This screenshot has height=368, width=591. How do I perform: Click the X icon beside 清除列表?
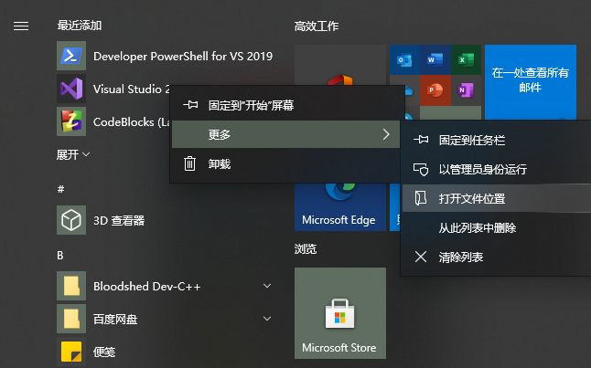coord(421,257)
